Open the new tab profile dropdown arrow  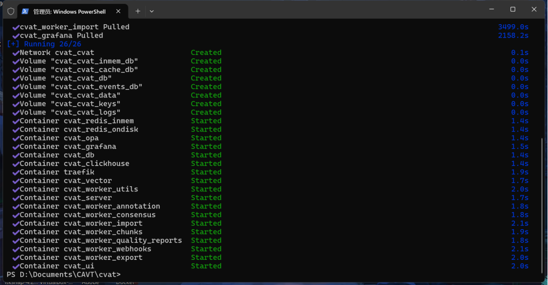(152, 11)
